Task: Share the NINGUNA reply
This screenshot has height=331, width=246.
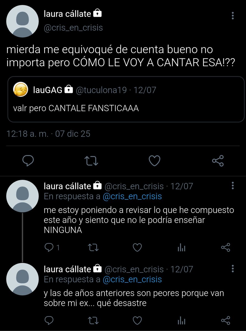Action: (x=226, y=247)
